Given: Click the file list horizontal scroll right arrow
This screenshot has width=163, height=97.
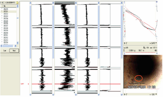Looking at the screenshot, I should tap(15, 46).
